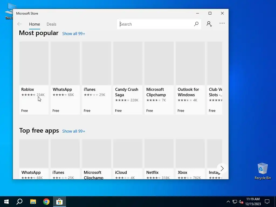Open taskbar search magnifier

tap(19, 202)
